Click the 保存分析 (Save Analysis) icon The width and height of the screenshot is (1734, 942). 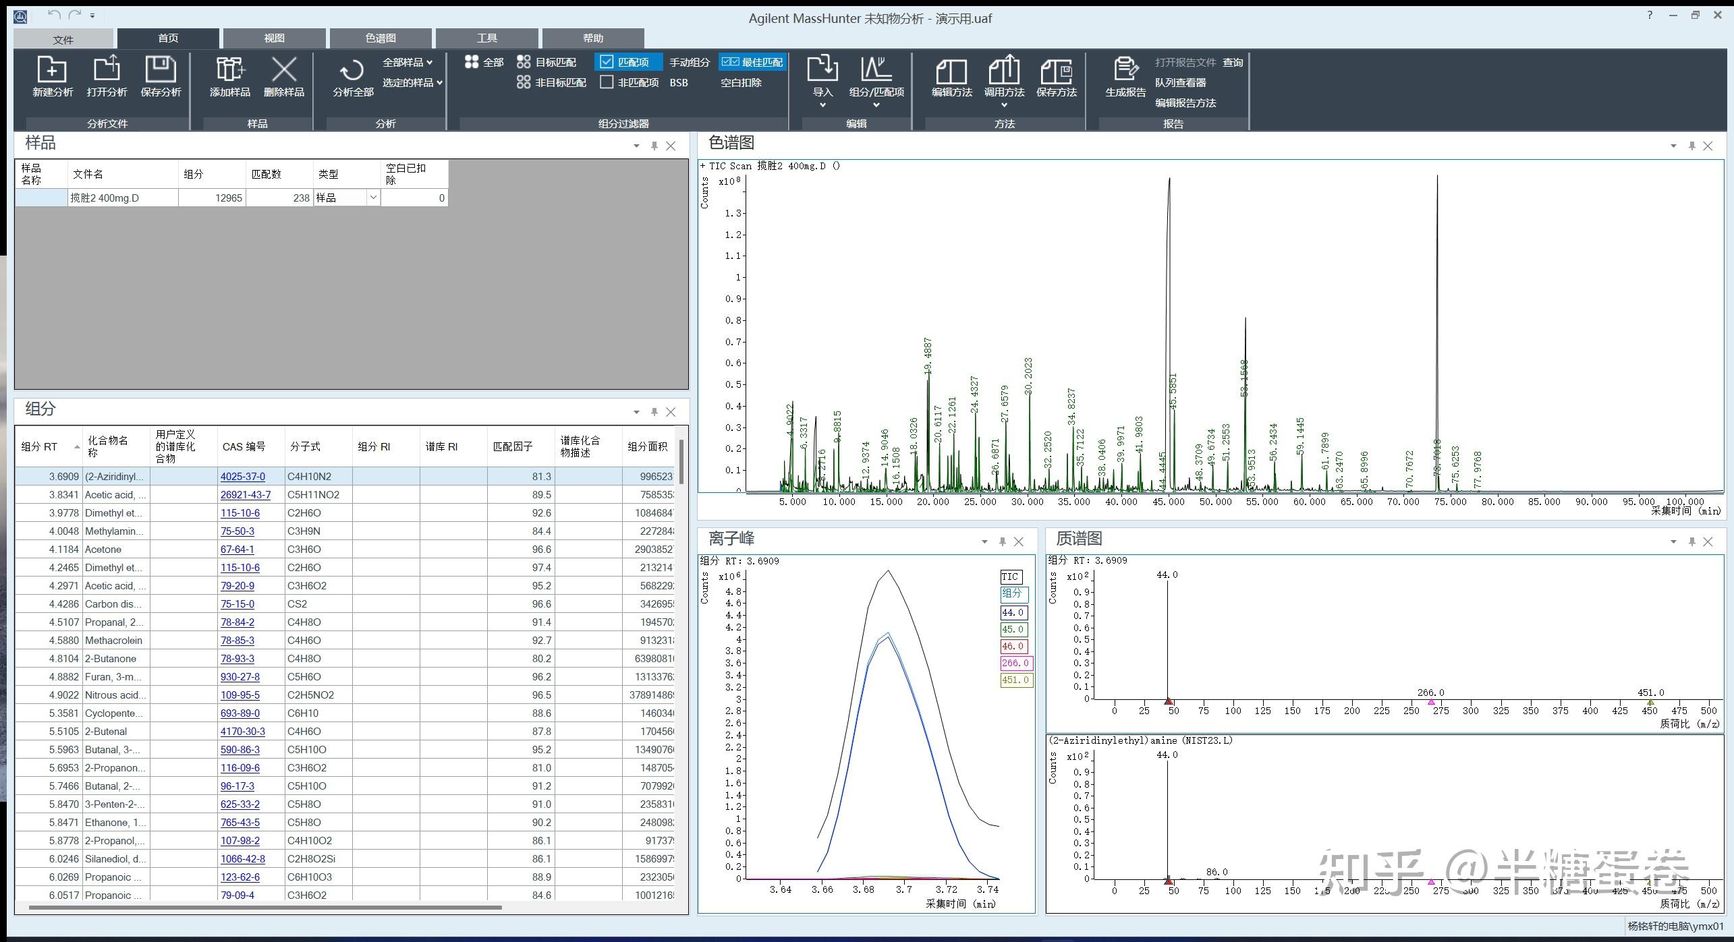point(161,70)
